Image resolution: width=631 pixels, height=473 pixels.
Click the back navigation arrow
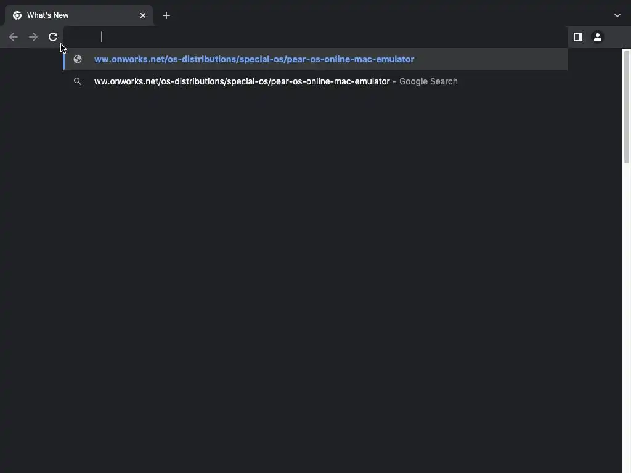point(14,37)
